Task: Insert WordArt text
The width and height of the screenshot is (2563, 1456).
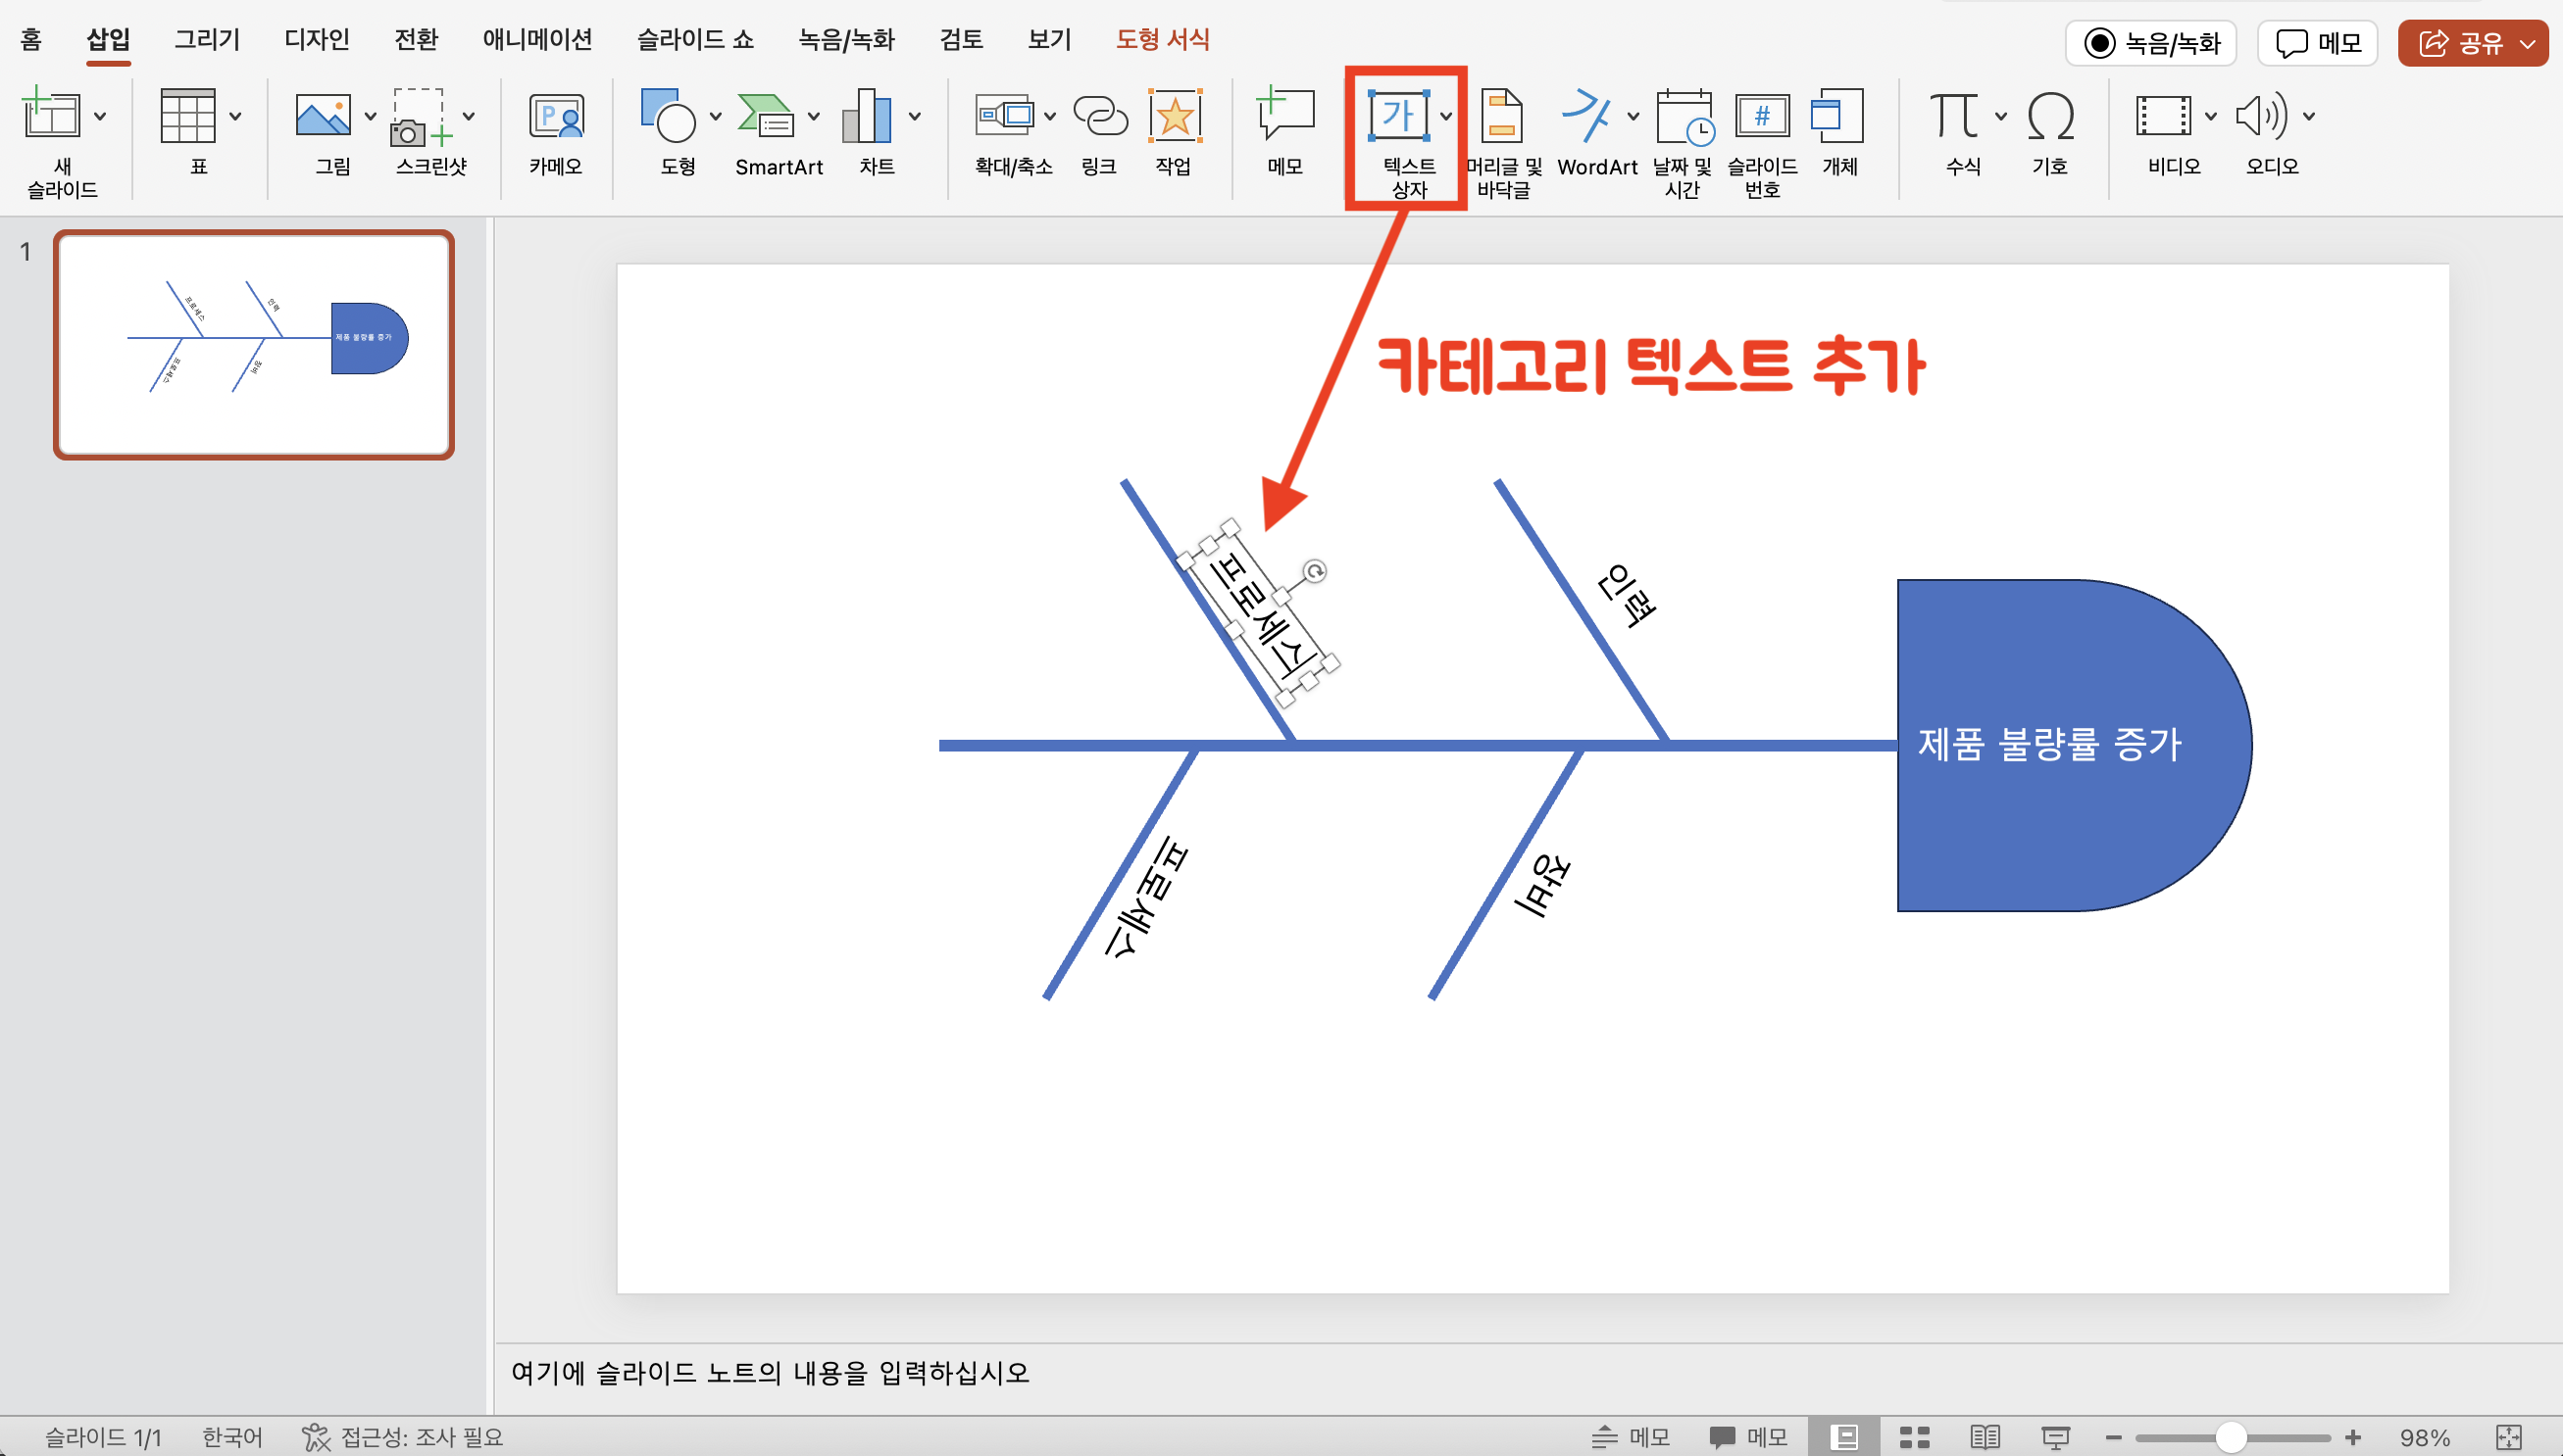Action: click(1586, 116)
